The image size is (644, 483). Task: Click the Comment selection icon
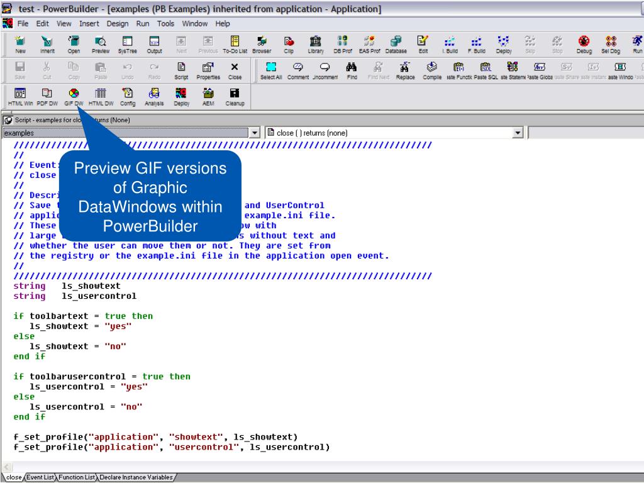coord(297,70)
